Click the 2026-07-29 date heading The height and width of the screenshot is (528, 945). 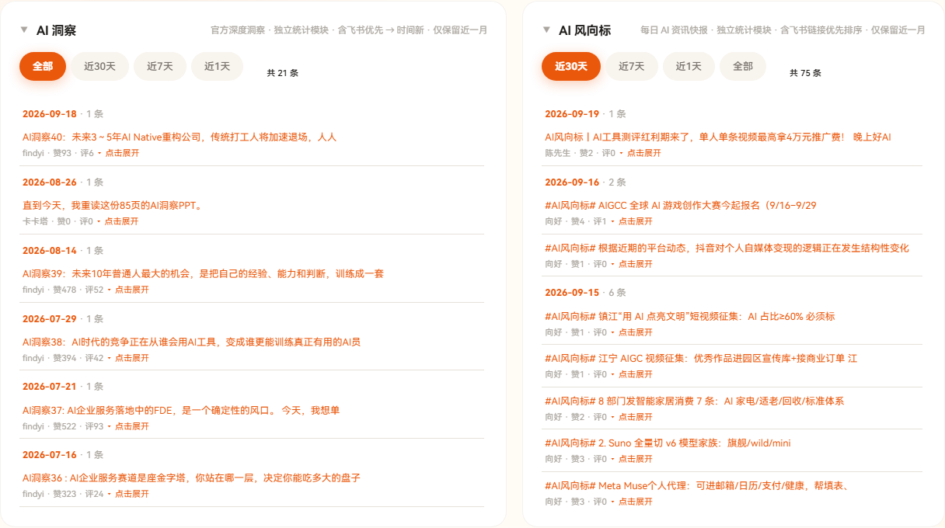pos(50,319)
